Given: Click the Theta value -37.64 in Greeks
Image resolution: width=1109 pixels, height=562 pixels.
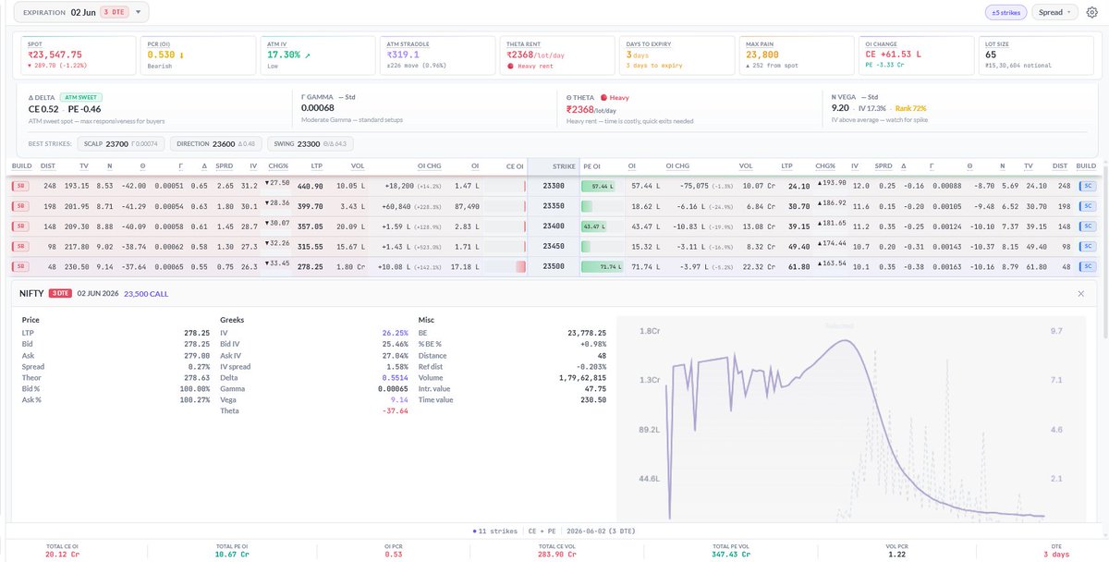Looking at the screenshot, I should pos(396,410).
